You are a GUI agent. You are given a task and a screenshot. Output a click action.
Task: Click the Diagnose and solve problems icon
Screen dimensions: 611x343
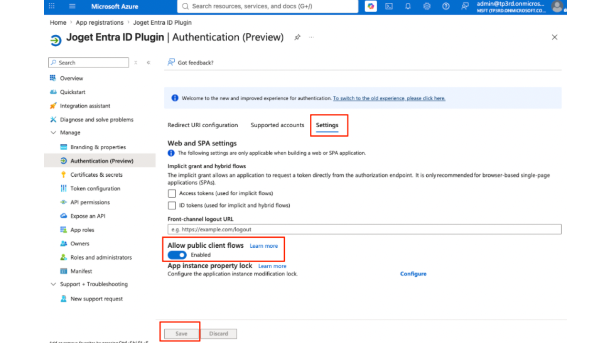(x=53, y=120)
